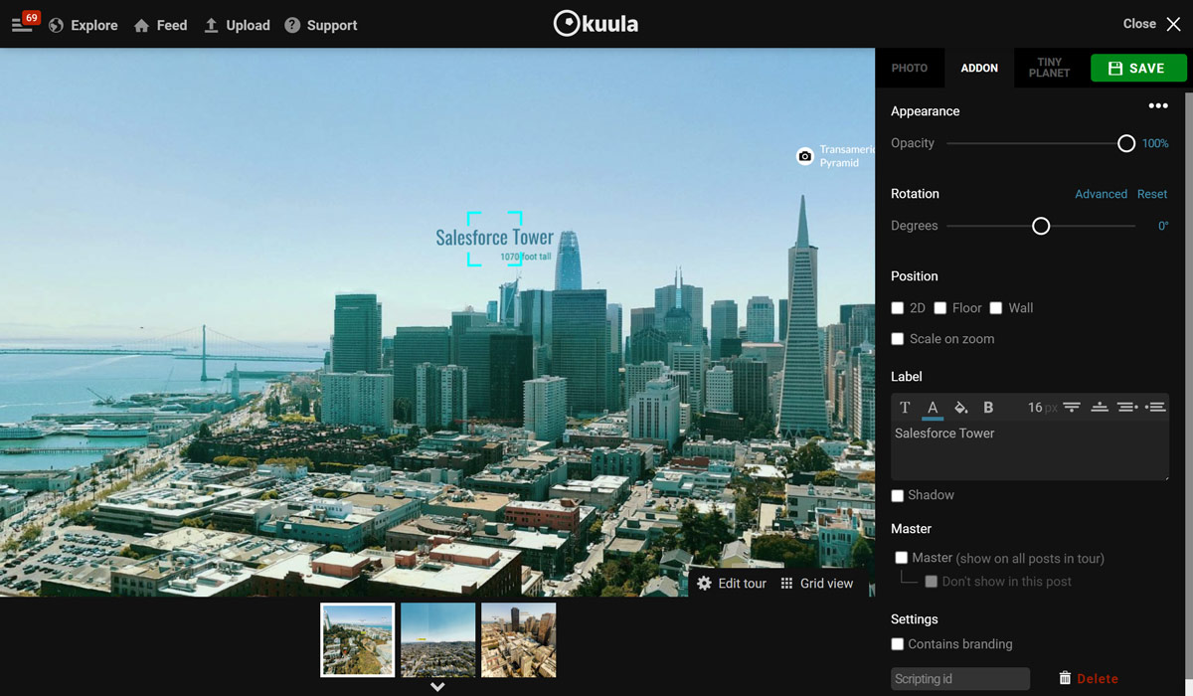Image resolution: width=1193 pixels, height=696 pixels.
Task: Open Advanced rotation options
Action: 1101,194
